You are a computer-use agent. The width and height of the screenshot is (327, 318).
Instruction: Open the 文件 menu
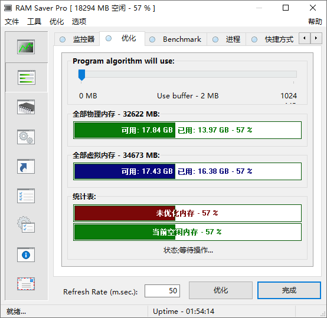coord(12,21)
